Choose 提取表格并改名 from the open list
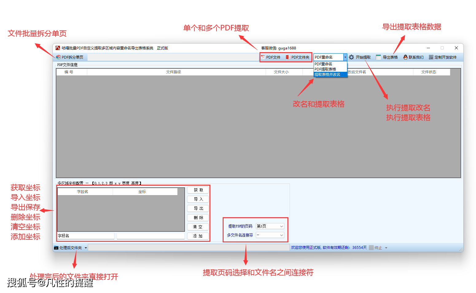Screen dimensions: 476x293 pos(330,74)
